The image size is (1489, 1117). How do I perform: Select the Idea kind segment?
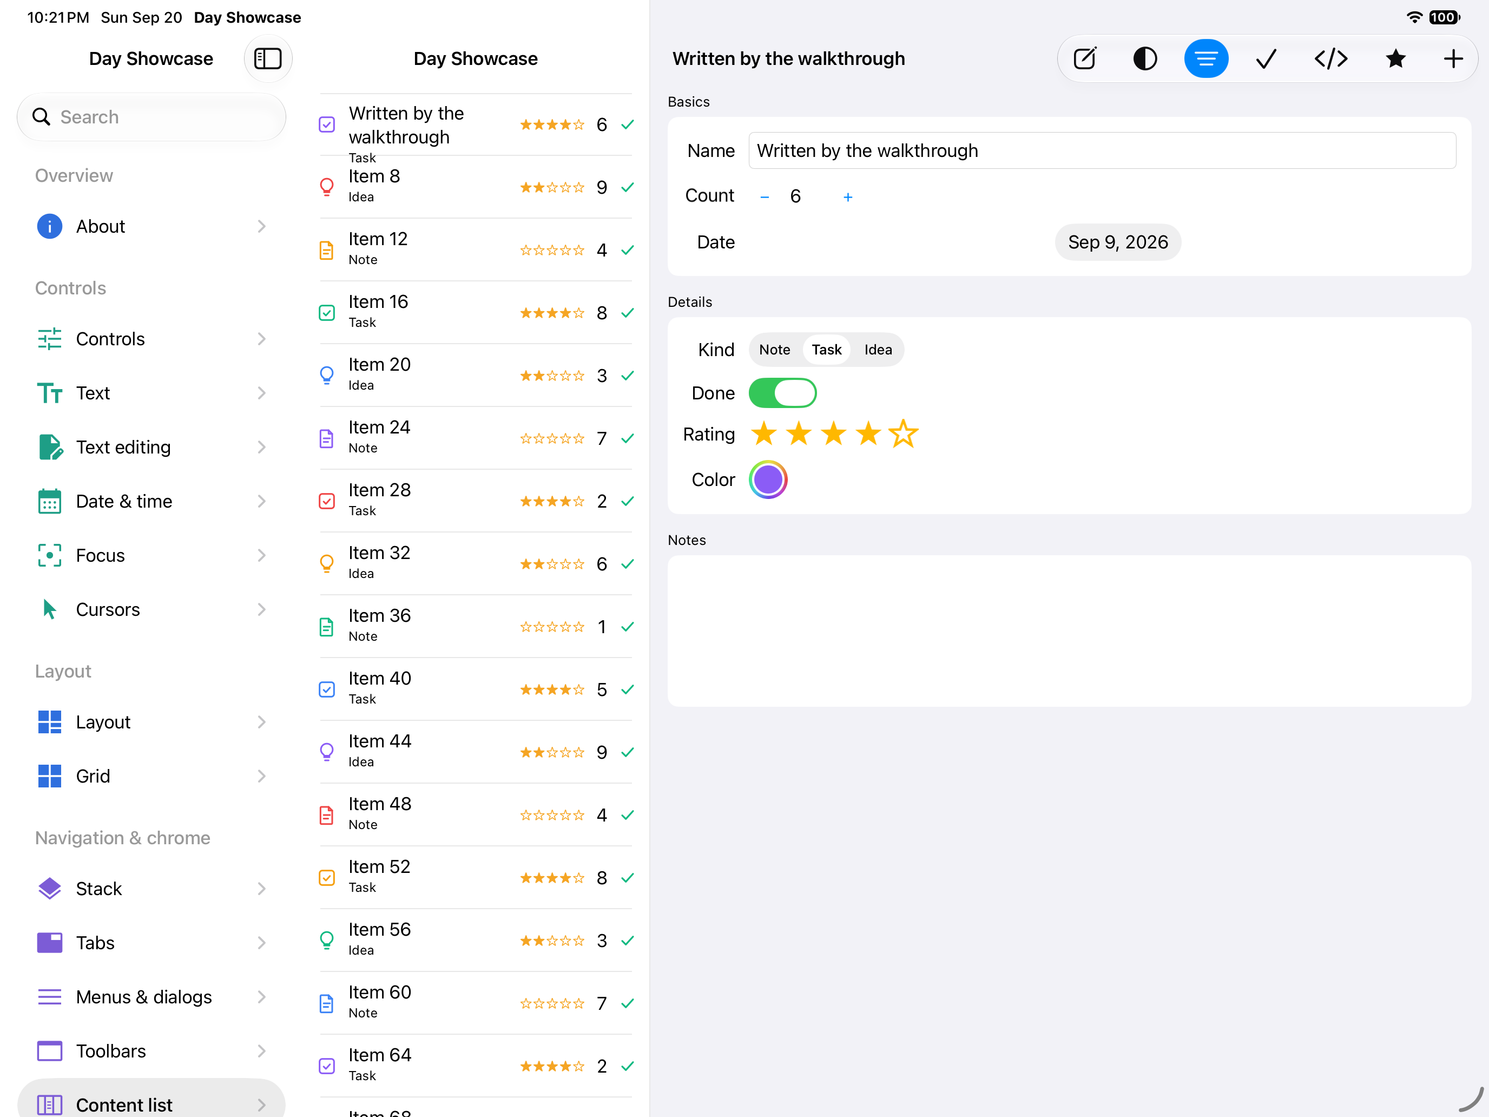click(x=878, y=350)
